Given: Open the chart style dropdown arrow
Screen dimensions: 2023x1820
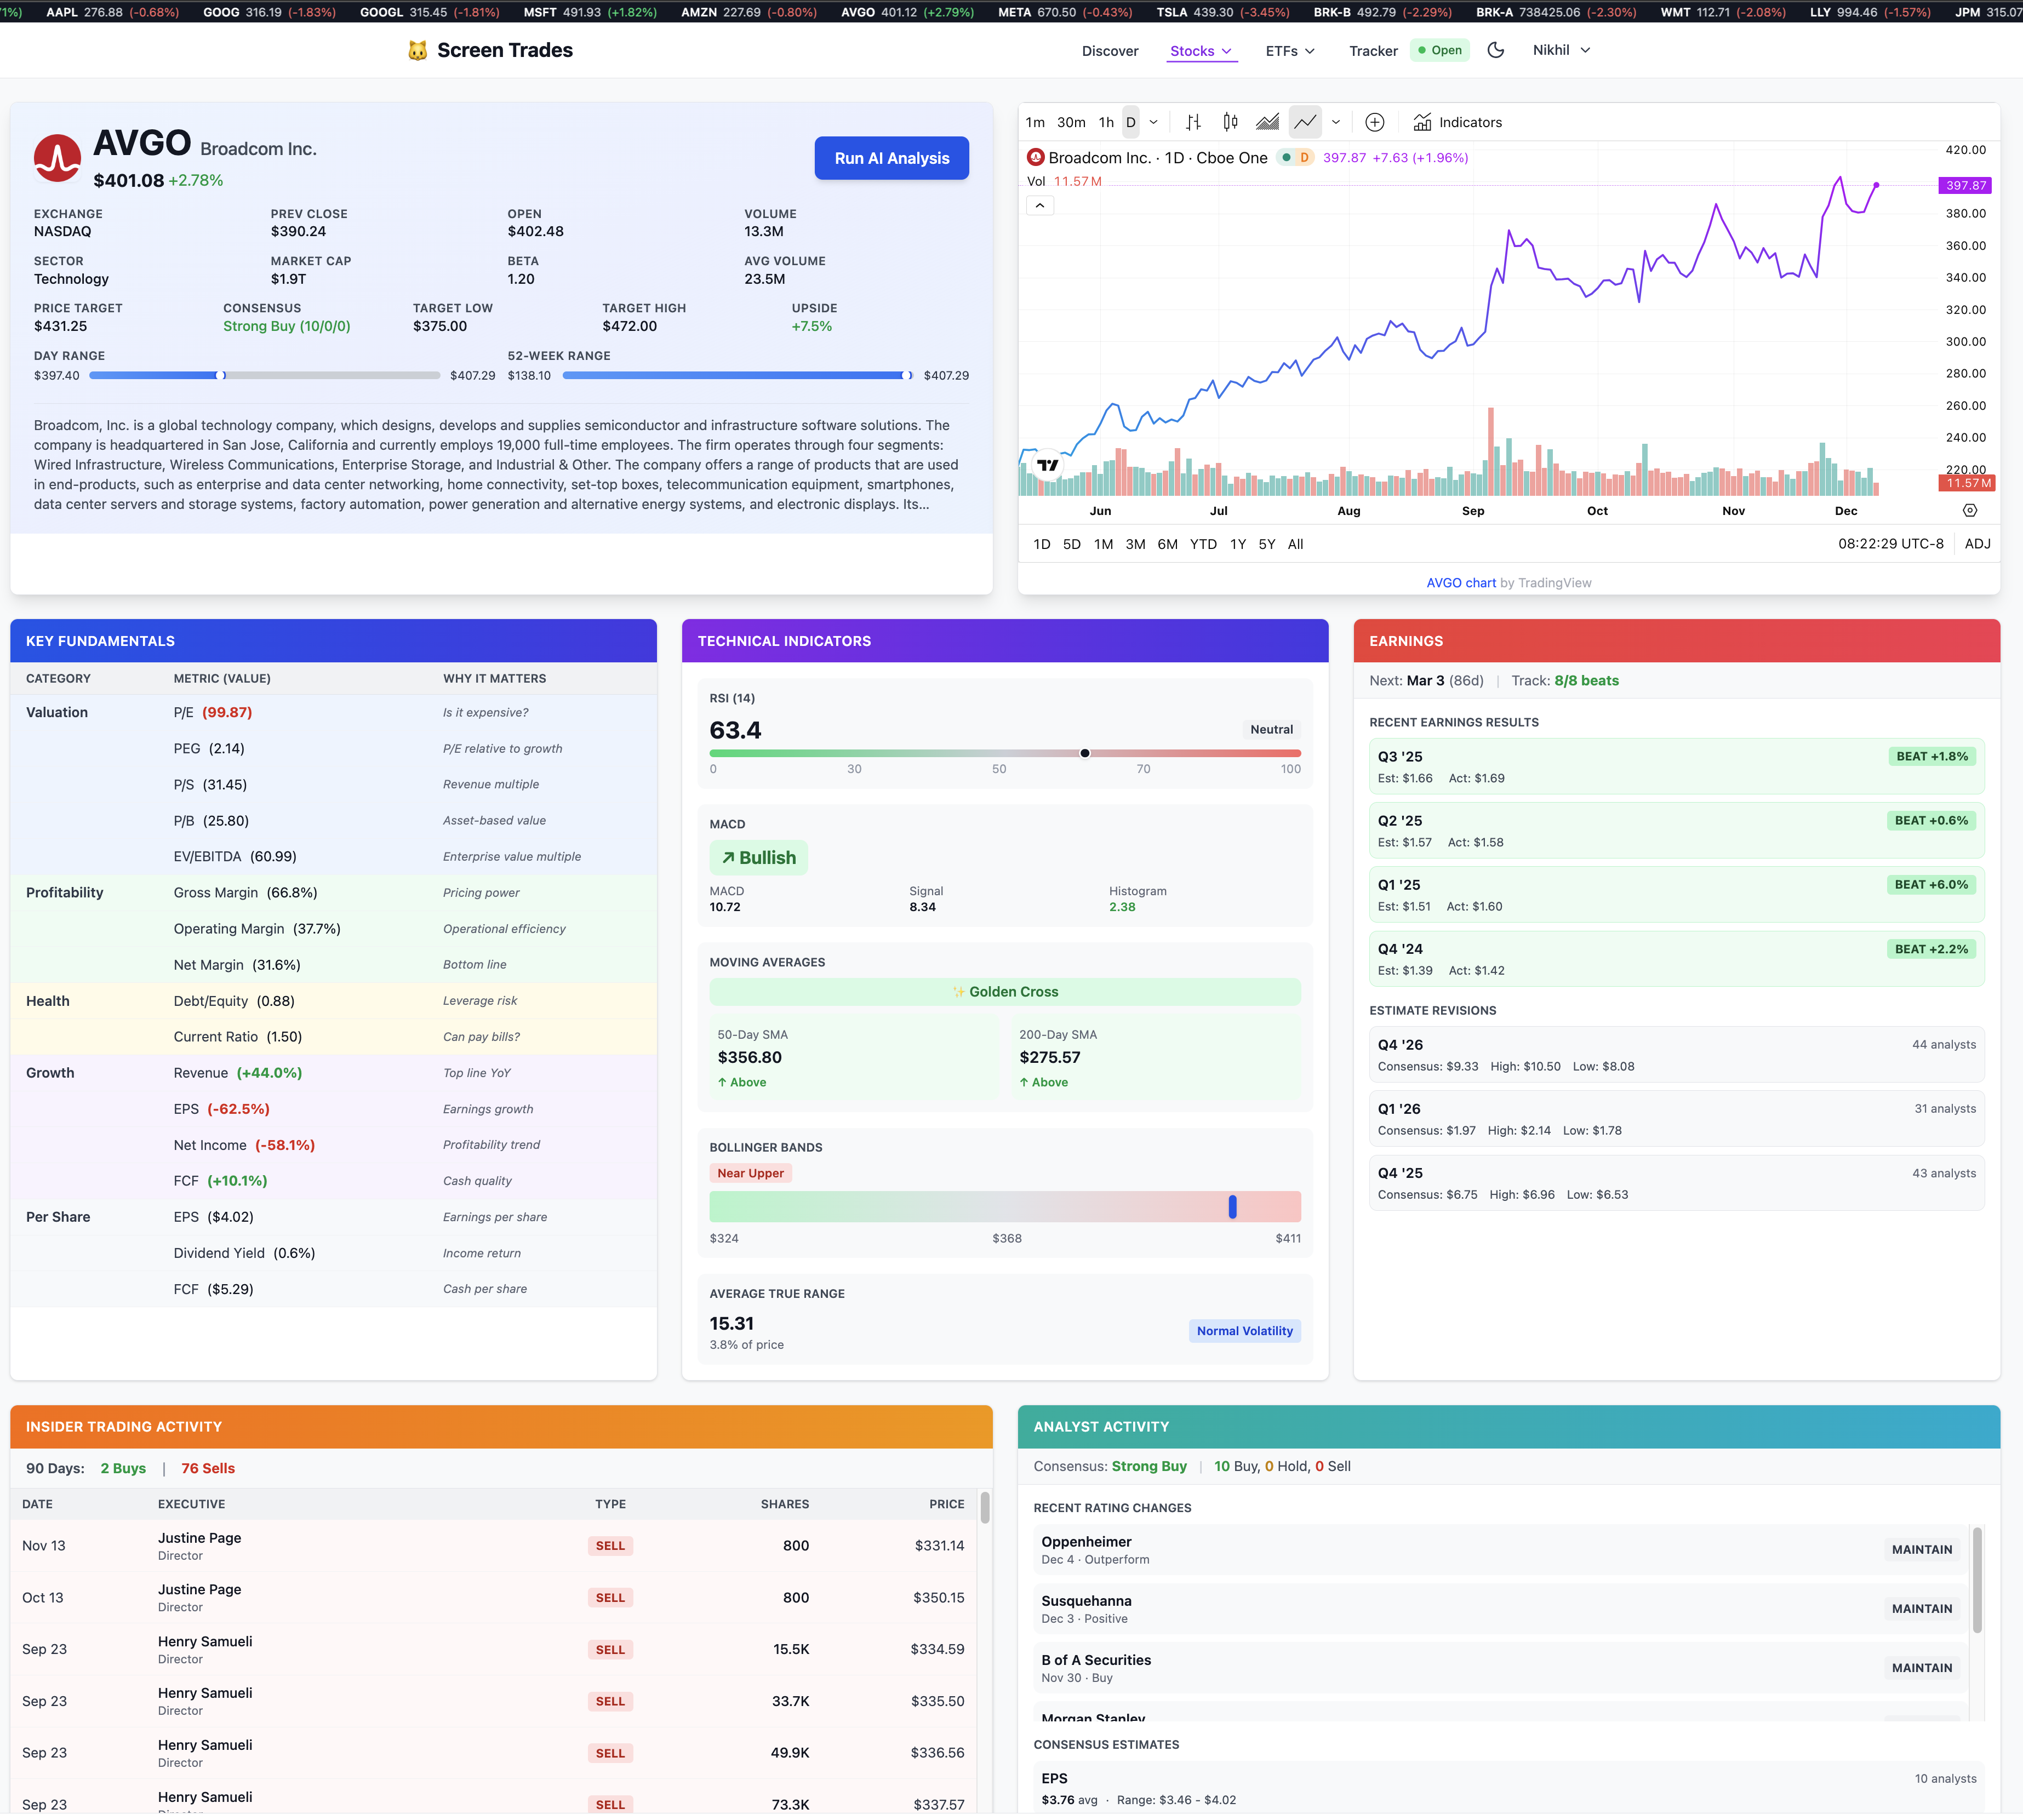Looking at the screenshot, I should 1336,122.
